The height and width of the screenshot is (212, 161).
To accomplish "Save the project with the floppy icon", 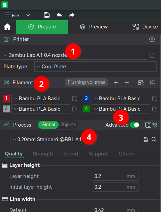I will (x=47, y=15).
